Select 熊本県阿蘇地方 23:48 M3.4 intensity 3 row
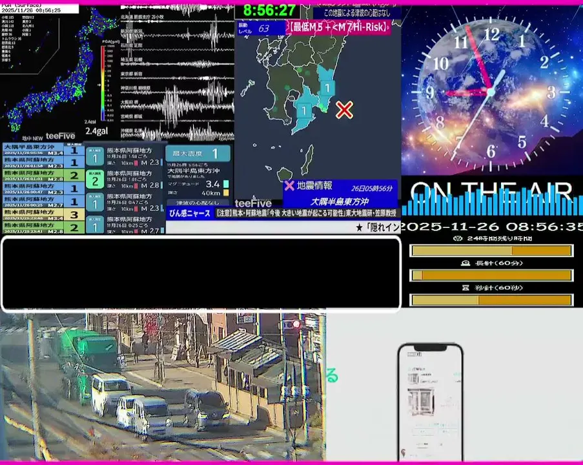Viewport: 583px width, 465px height. [43, 214]
